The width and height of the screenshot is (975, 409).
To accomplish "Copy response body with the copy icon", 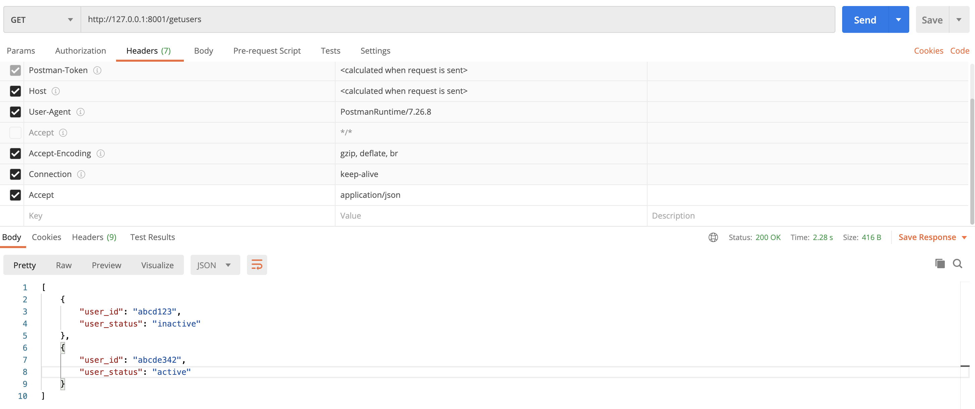I will click(x=939, y=263).
